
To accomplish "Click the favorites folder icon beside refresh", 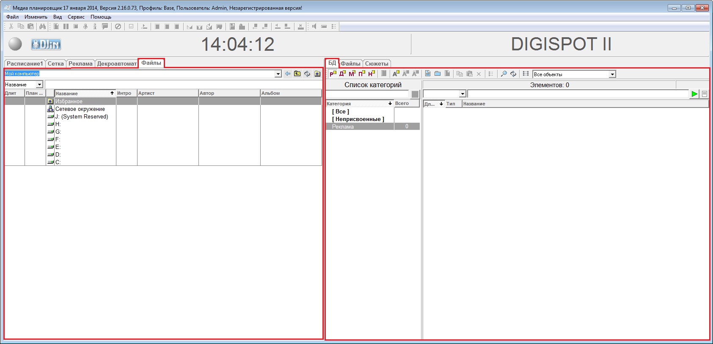I will pyautogui.click(x=317, y=74).
